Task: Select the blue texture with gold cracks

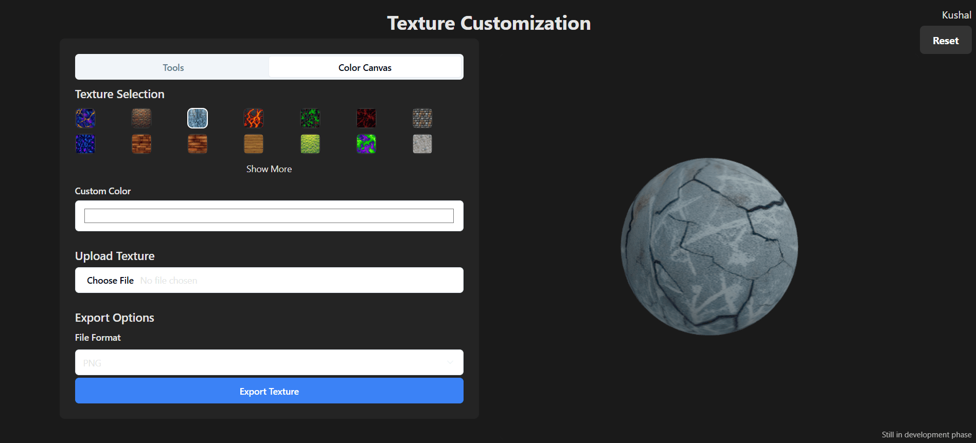Action: pos(85,118)
